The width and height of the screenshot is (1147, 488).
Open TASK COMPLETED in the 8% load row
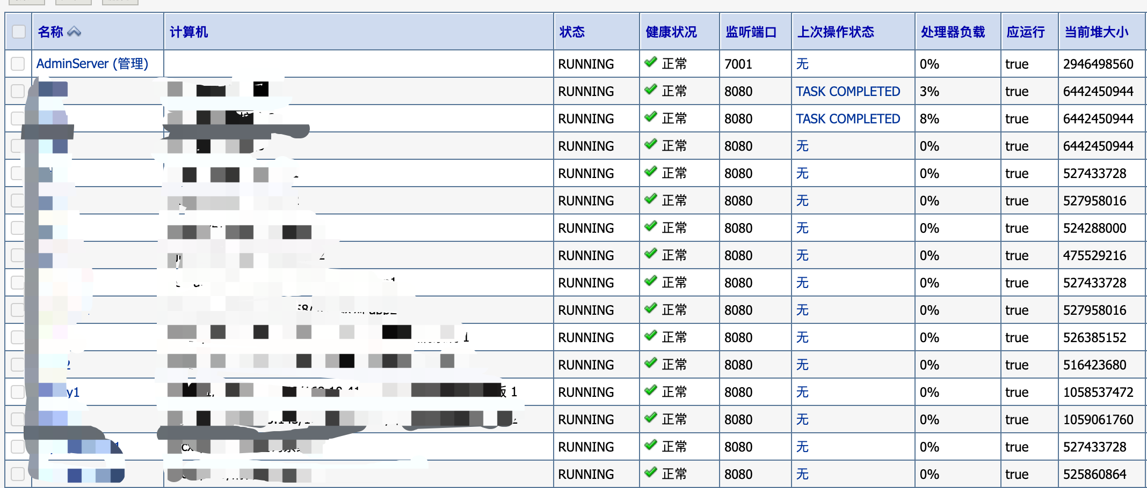coord(848,119)
